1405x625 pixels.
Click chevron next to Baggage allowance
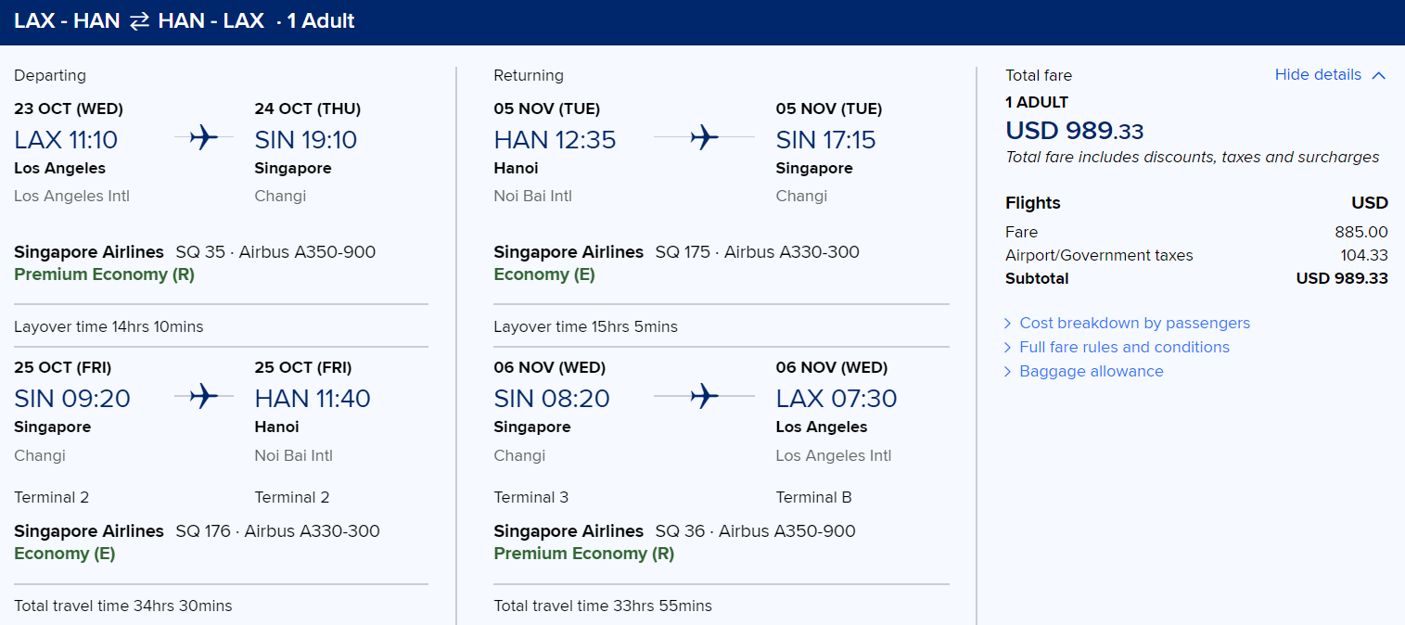[x=1008, y=371]
